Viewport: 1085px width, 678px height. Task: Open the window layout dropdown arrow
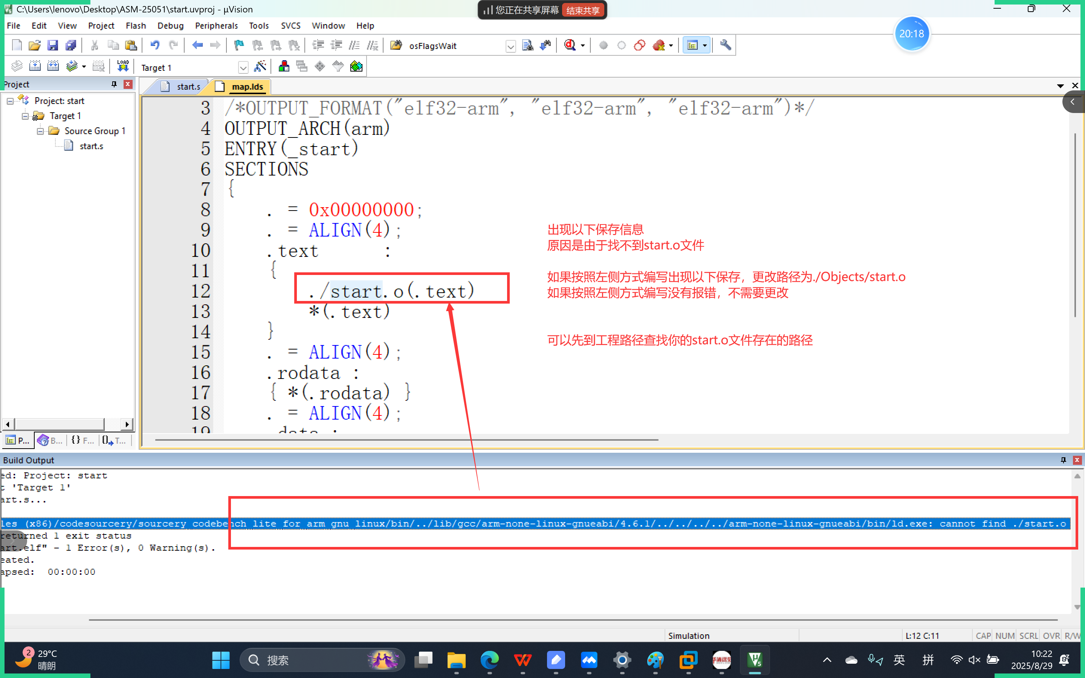(x=705, y=46)
